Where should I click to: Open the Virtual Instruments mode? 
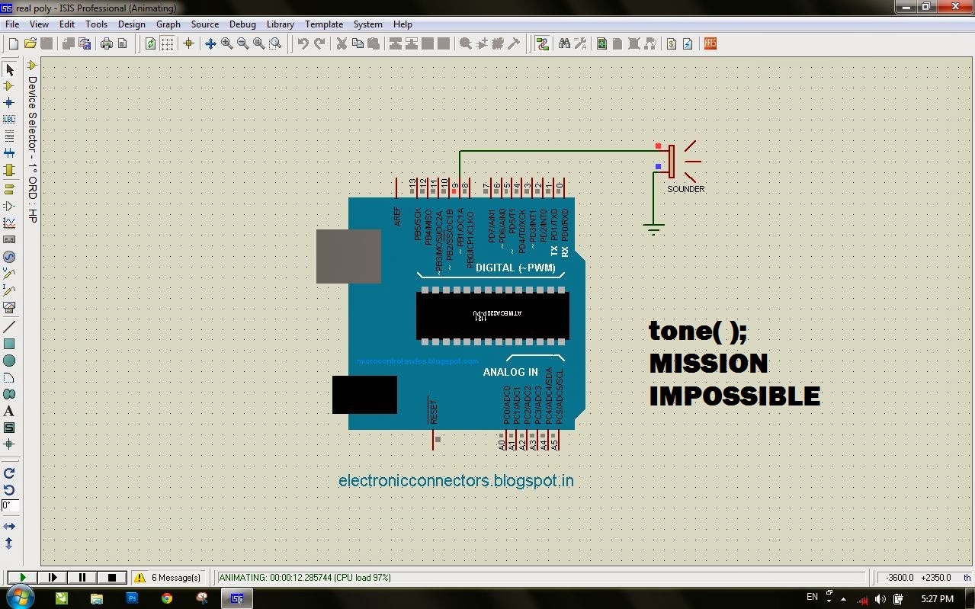[x=10, y=308]
